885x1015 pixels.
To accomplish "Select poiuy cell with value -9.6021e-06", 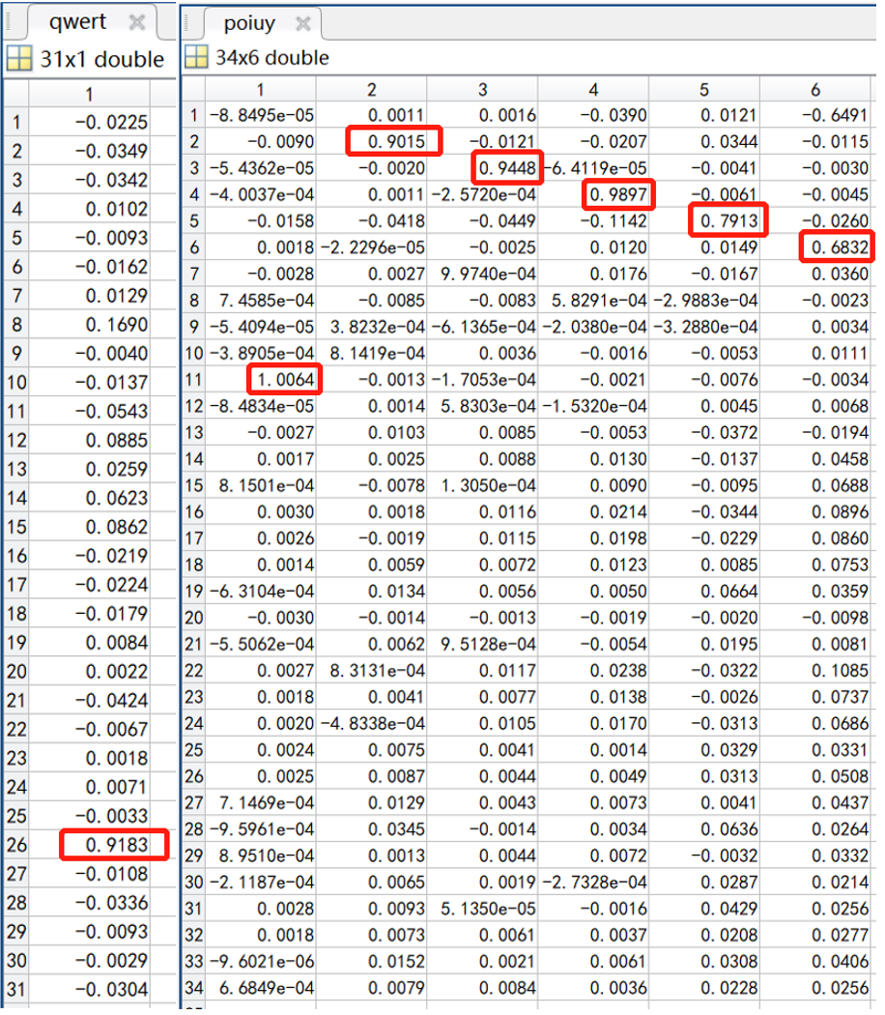I will point(261,961).
